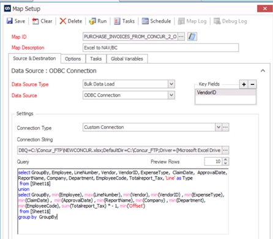Click the 'Connection String' label
The height and width of the screenshot is (239, 273).
coord(35,139)
